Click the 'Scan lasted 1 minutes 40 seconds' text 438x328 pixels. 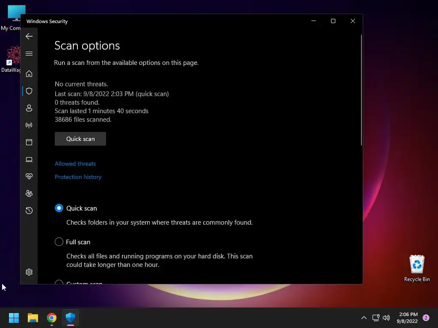[101, 111]
